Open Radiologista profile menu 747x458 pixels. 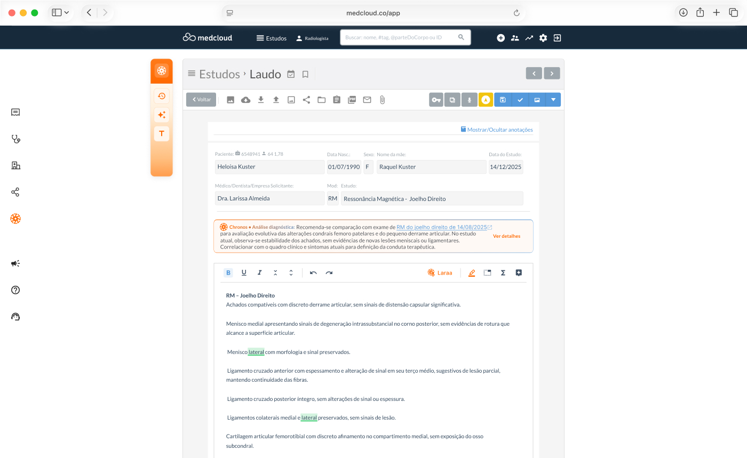point(312,38)
